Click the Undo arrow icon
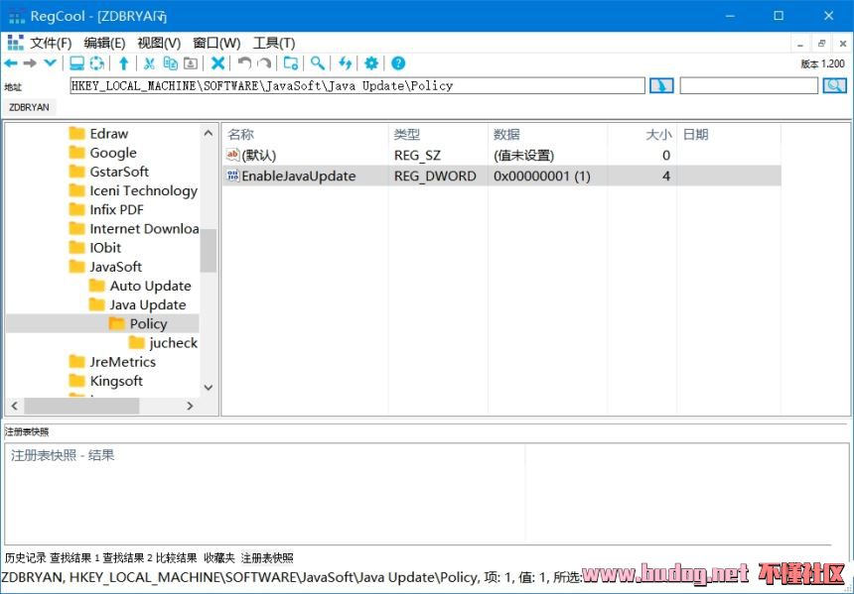854x594 pixels. (244, 63)
